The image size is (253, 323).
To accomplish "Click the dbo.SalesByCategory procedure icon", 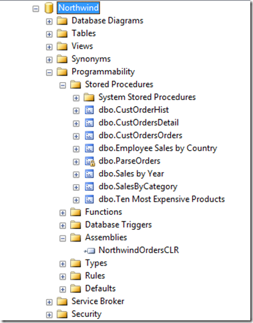I will (89, 187).
